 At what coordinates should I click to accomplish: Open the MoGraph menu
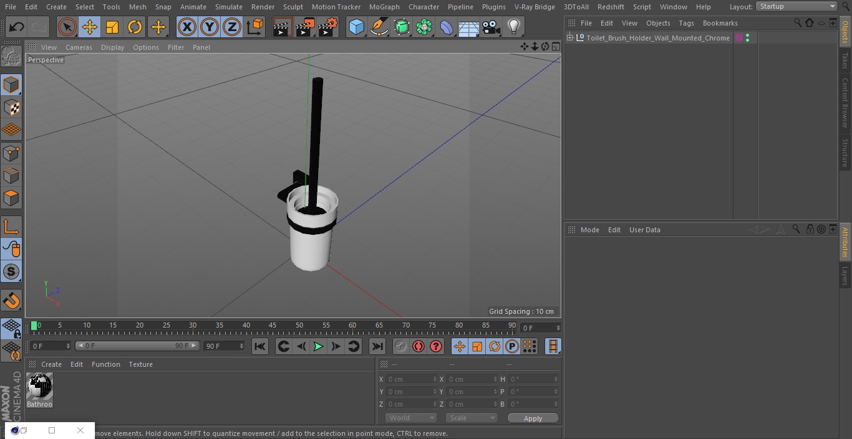(384, 7)
